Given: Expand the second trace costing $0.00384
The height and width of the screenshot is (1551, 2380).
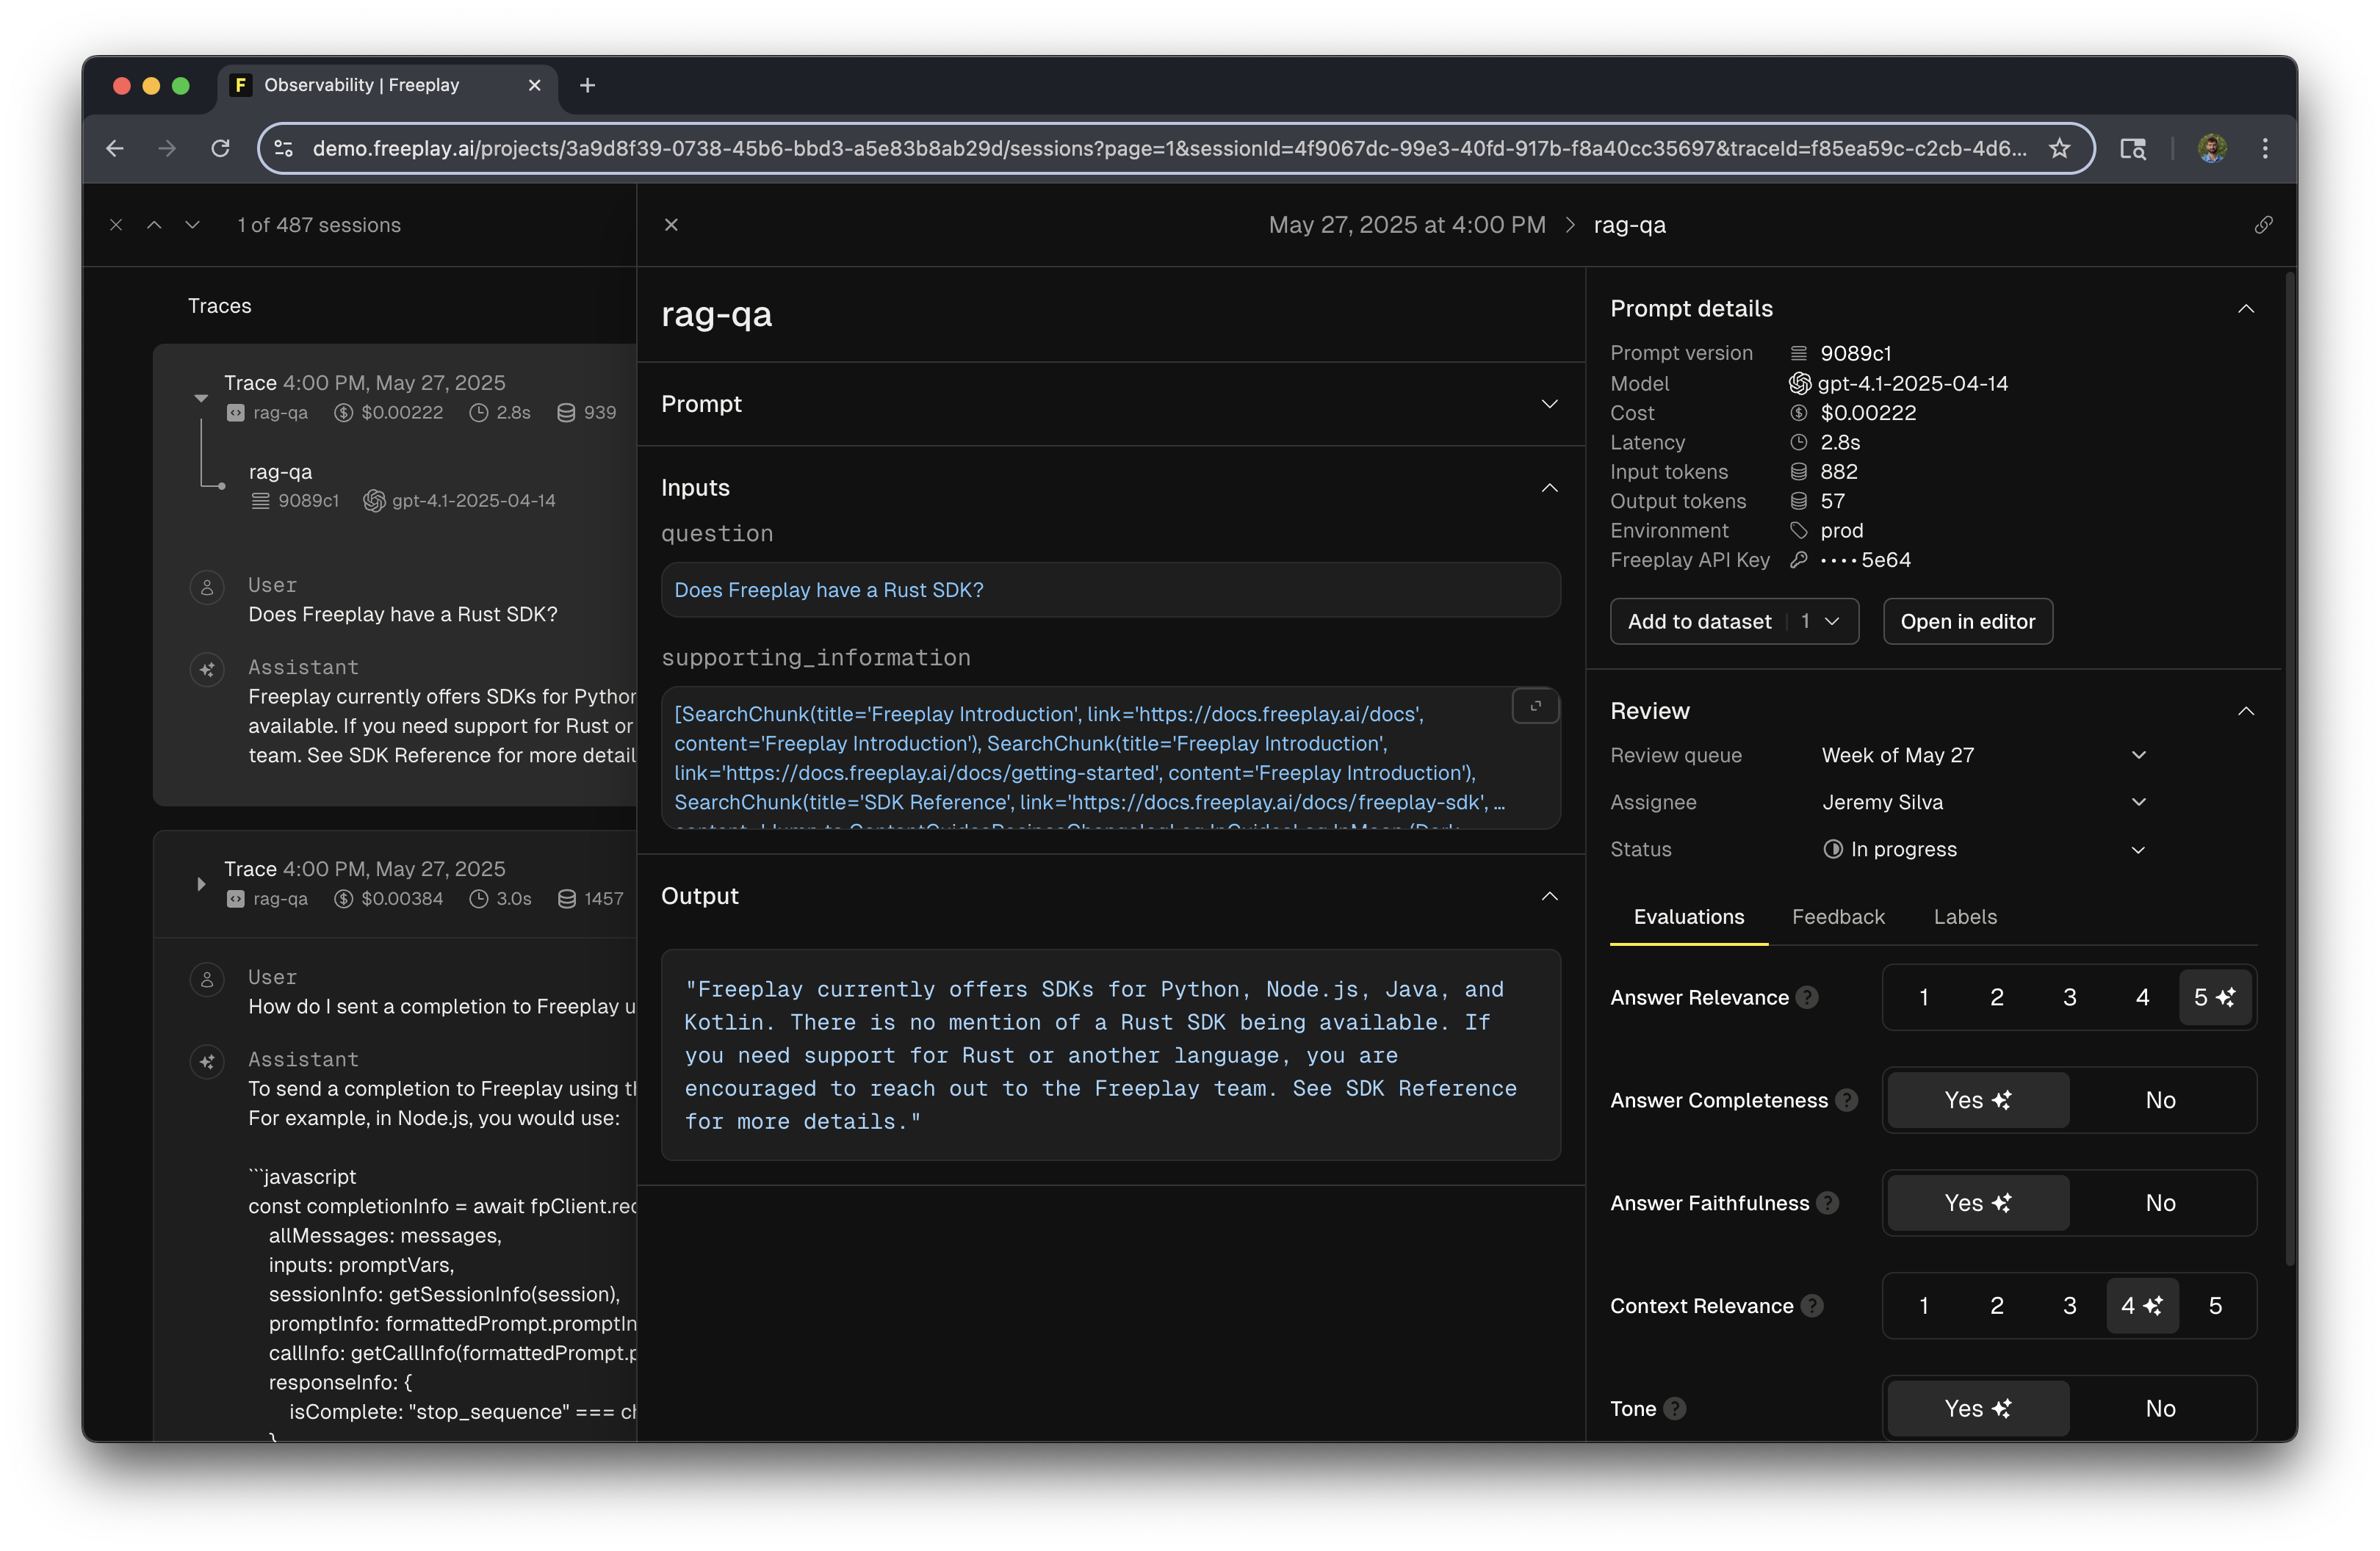Looking at the screenshot, I should [x=201, y=884].
